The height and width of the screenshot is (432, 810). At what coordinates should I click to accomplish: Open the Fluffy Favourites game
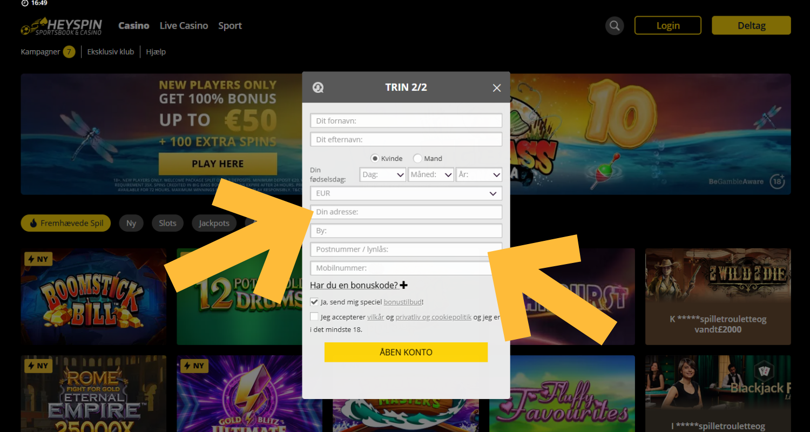point(562,394)
